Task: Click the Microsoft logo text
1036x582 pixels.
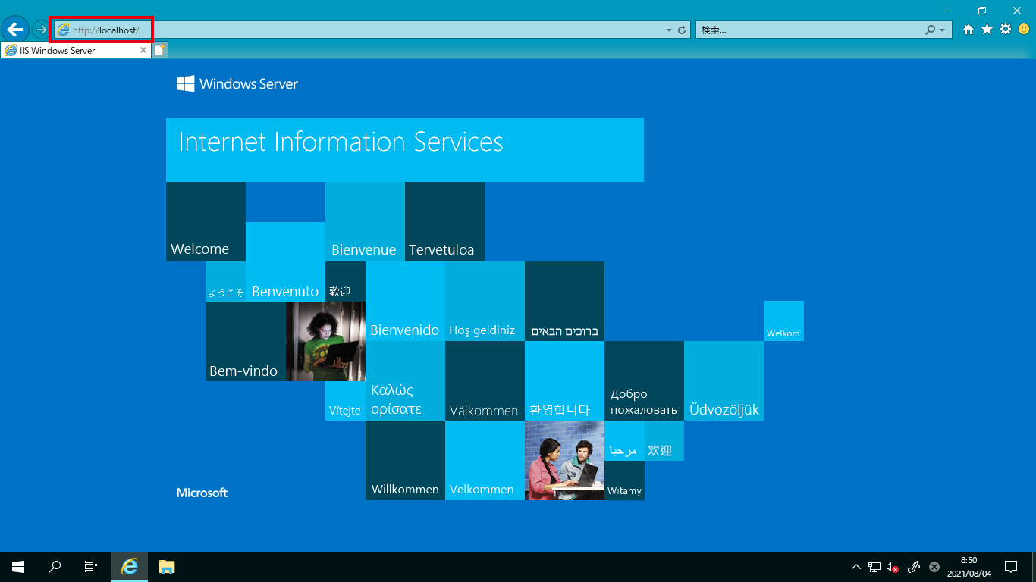Action: [x=202, y=493]
